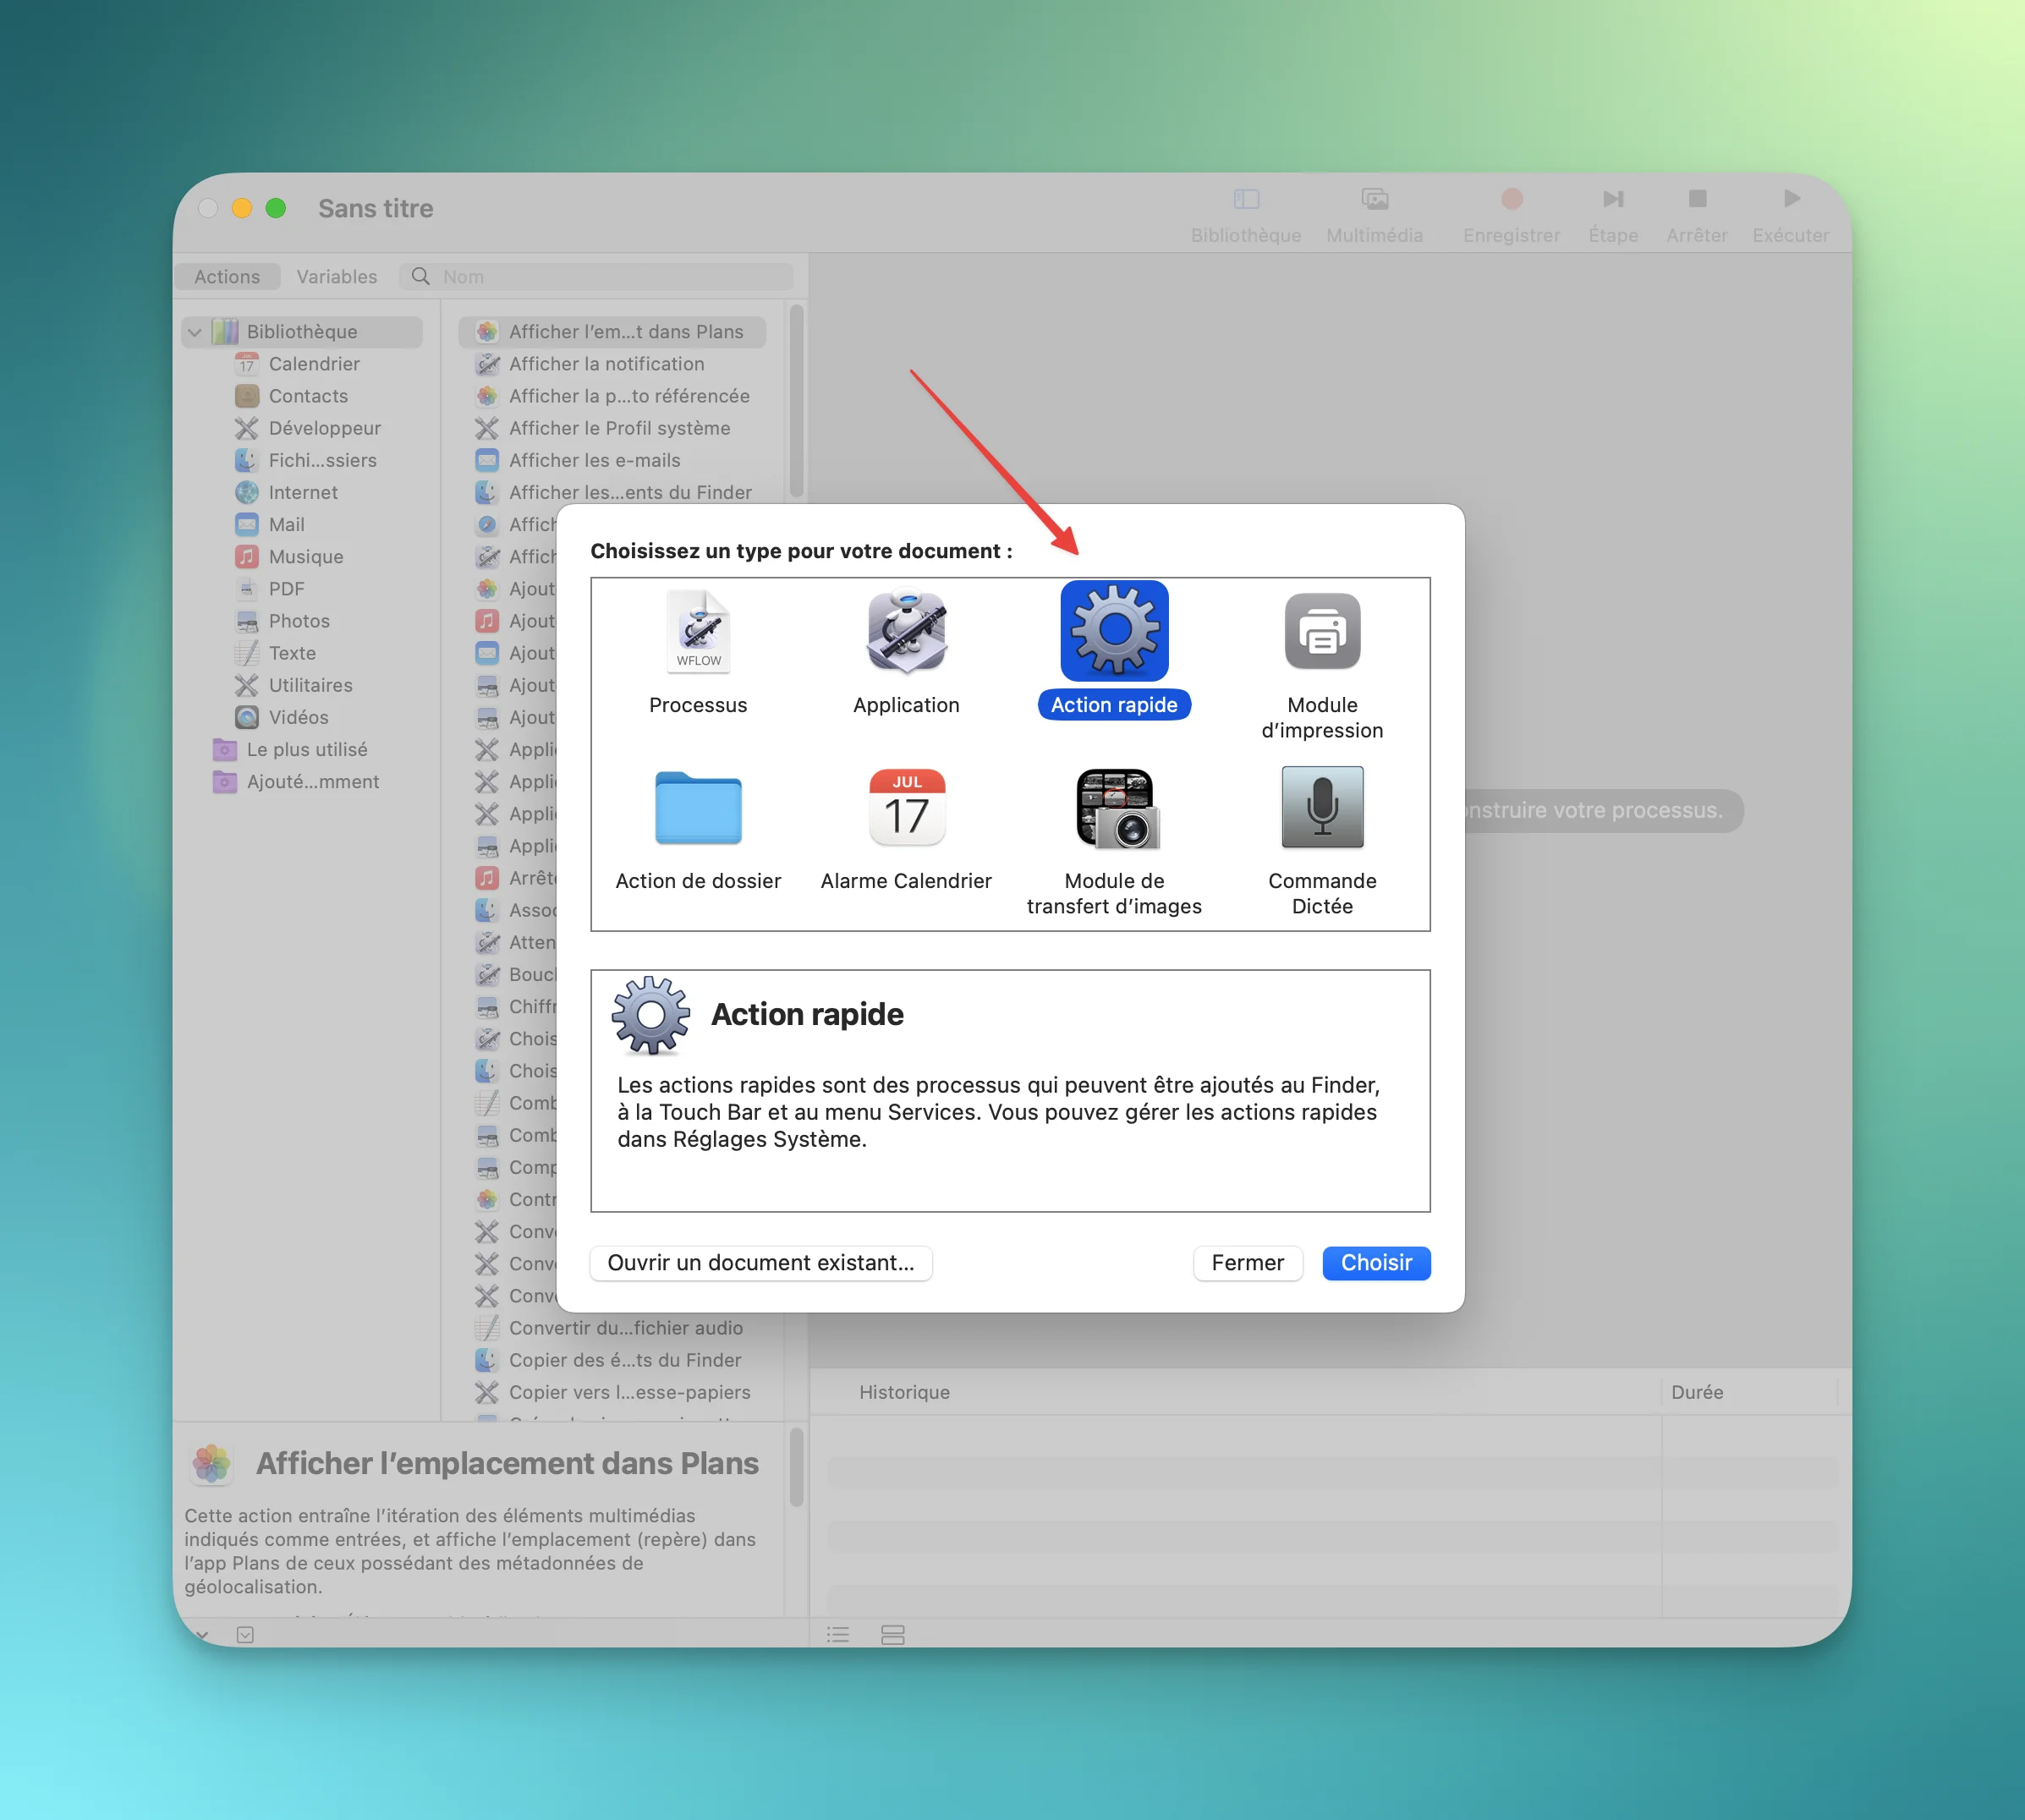The image size is (2025, 1820).
Task: Click the Exécuter toolbar play button
Action: pos(1790,199)
